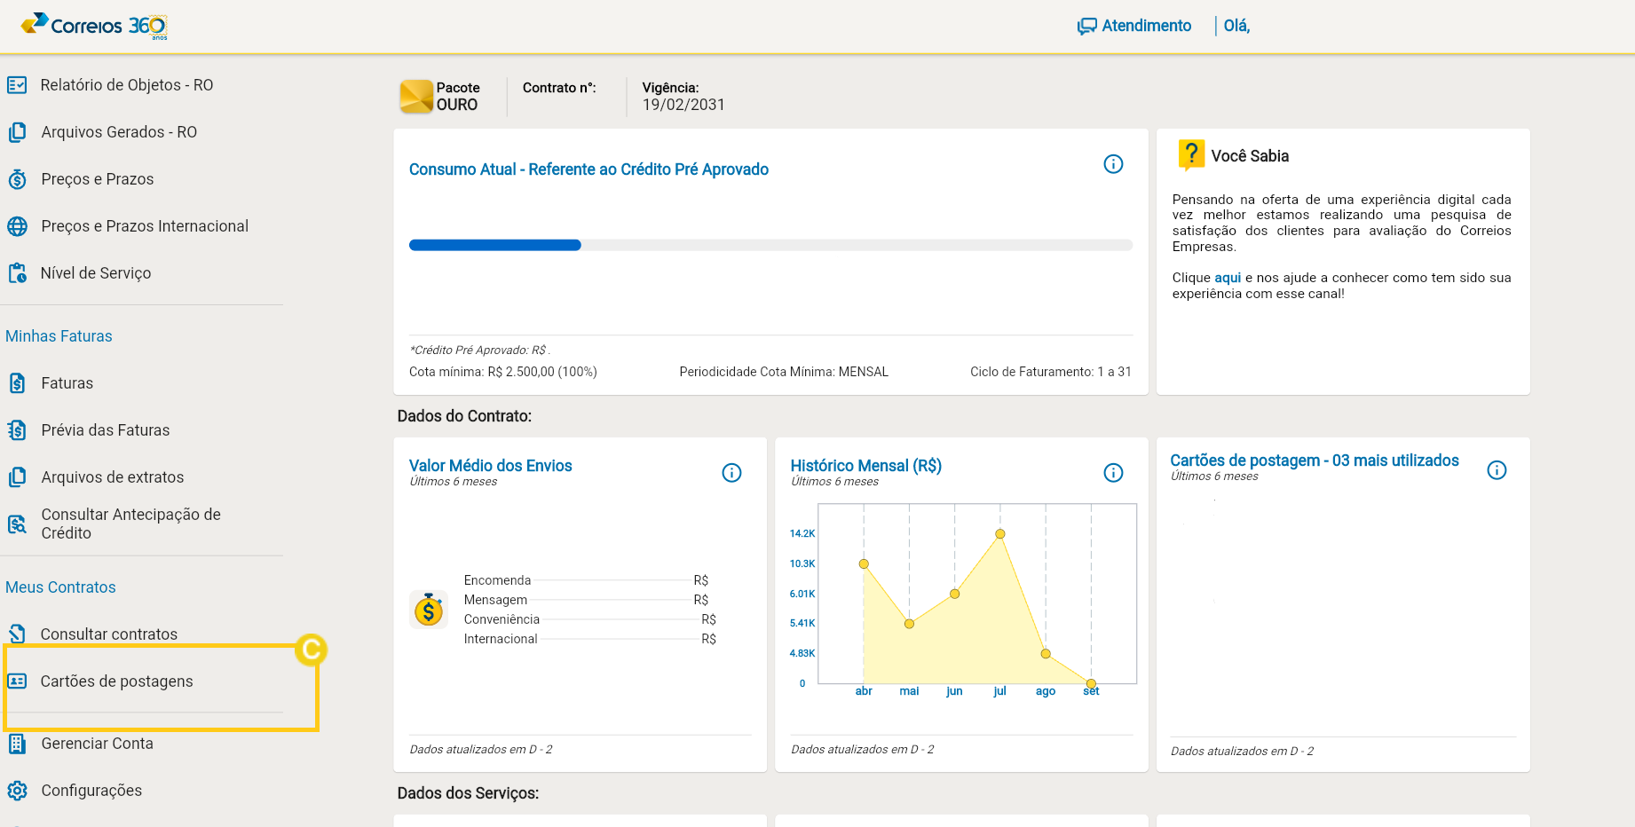
Task: Click the Internacional row in Valor Médio
Action: (589, 639)
